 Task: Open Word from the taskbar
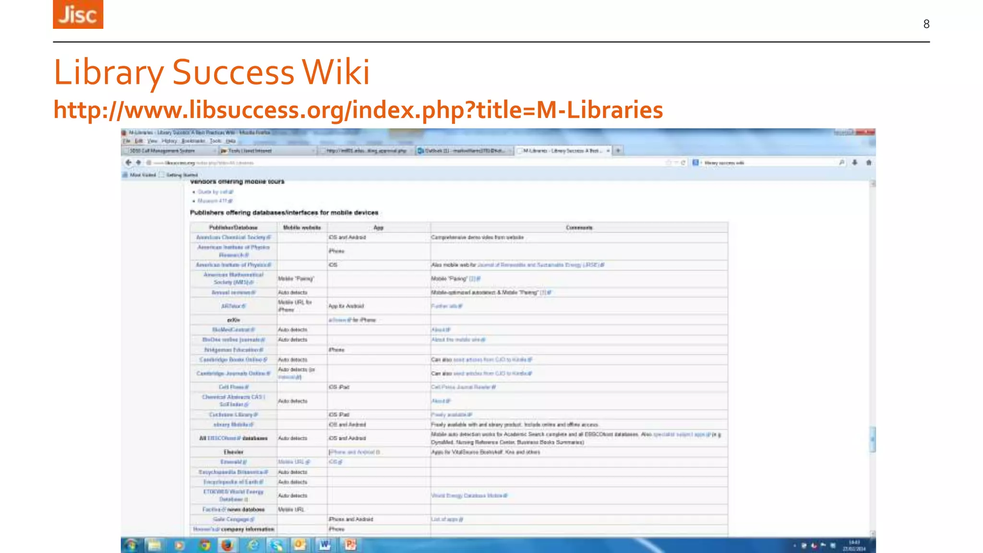click(x=325, y=545)
